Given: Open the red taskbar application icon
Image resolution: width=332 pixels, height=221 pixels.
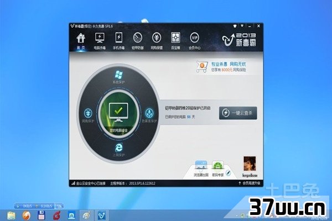Looking at the screenshot, I should click(x=56, y=215).
